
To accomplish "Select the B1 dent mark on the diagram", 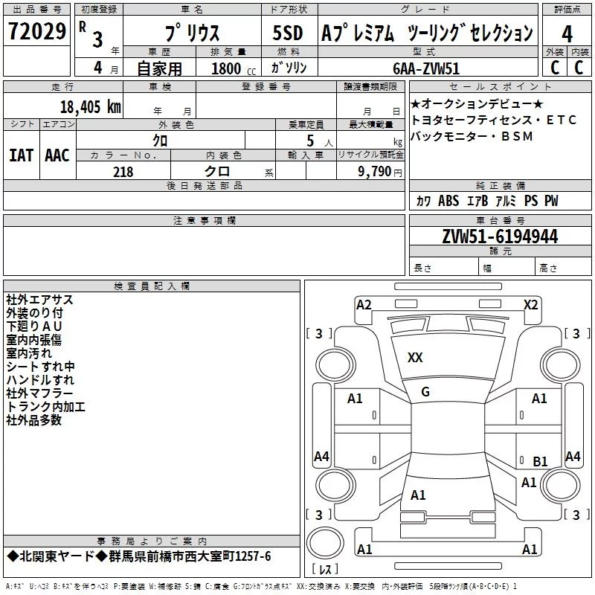I will (x=540, y=461).
